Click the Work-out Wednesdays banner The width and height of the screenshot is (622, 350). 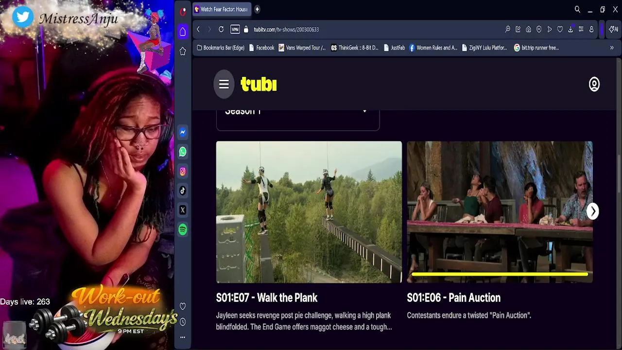[124, 311]
